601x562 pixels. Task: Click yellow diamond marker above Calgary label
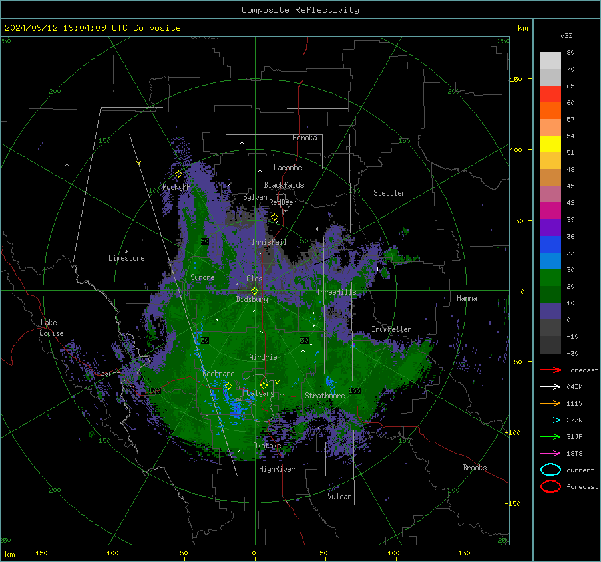tap(264, 385)
